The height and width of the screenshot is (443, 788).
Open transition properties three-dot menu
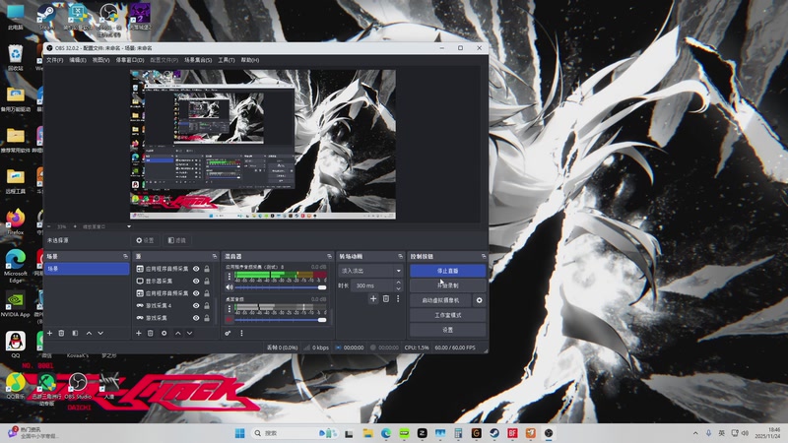(x=398, y=299)
